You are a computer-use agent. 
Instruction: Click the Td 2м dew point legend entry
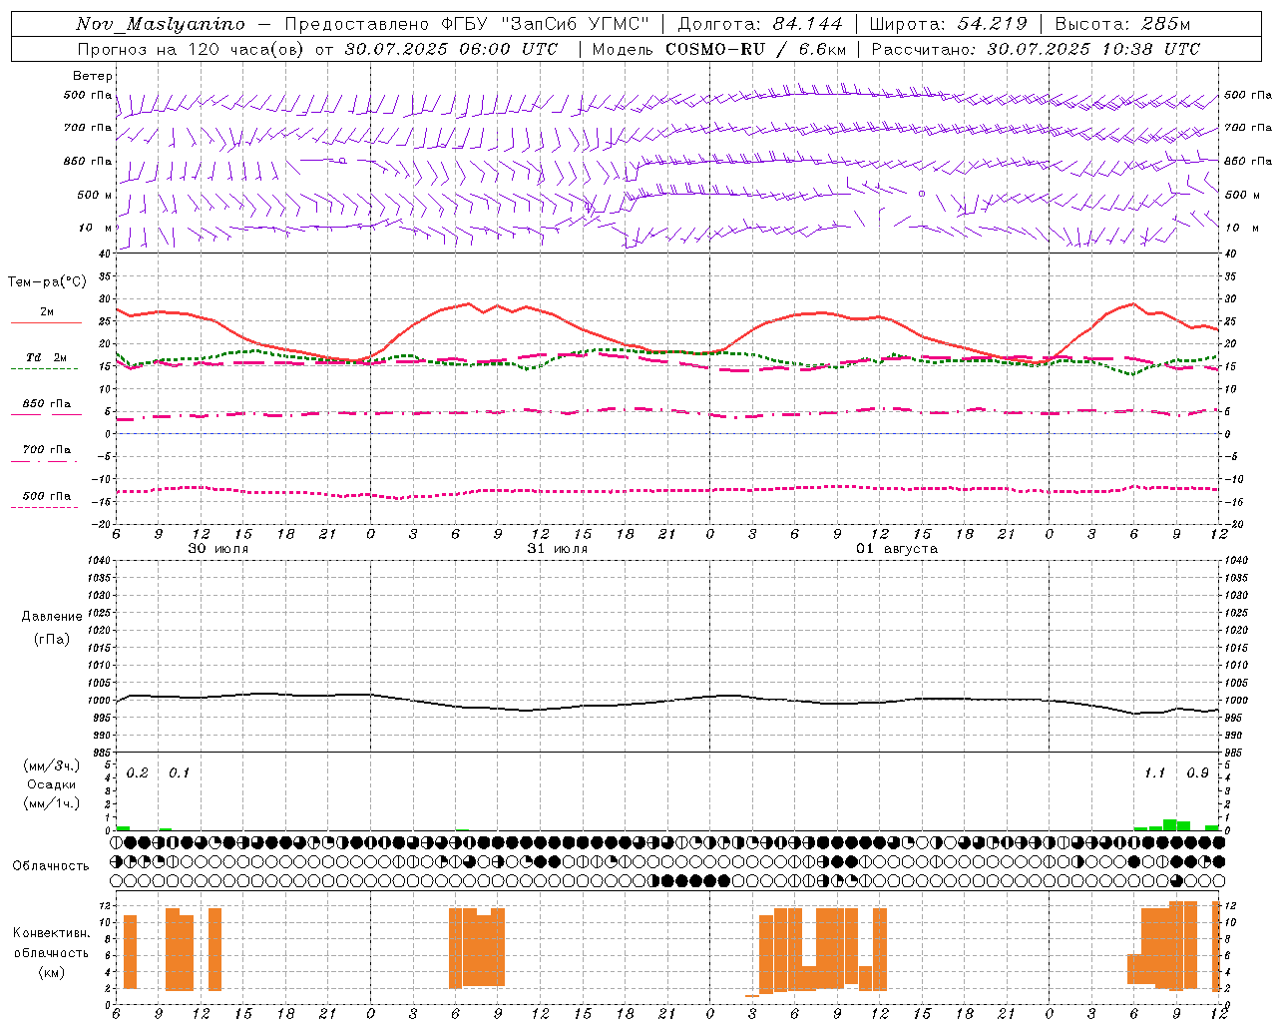point(46,357)
